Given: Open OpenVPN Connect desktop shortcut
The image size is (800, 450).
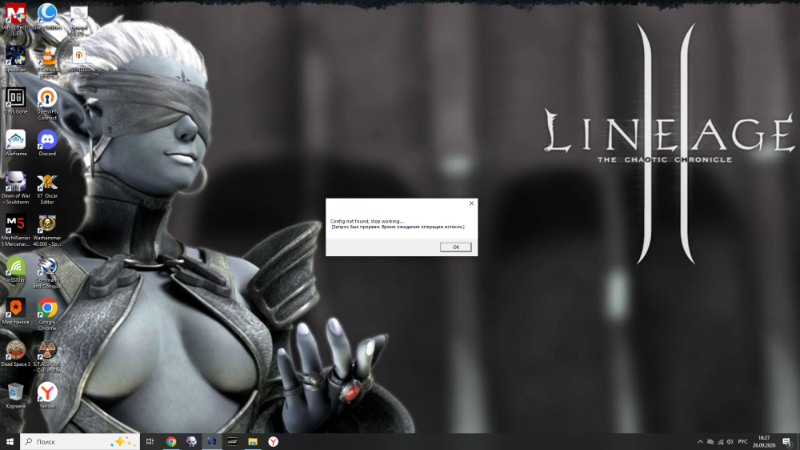Looking at the screenshot, I should tap(47, 103).
